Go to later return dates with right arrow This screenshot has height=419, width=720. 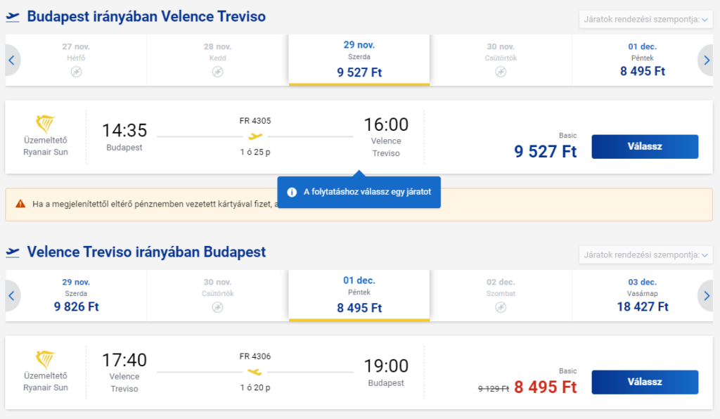706,295
